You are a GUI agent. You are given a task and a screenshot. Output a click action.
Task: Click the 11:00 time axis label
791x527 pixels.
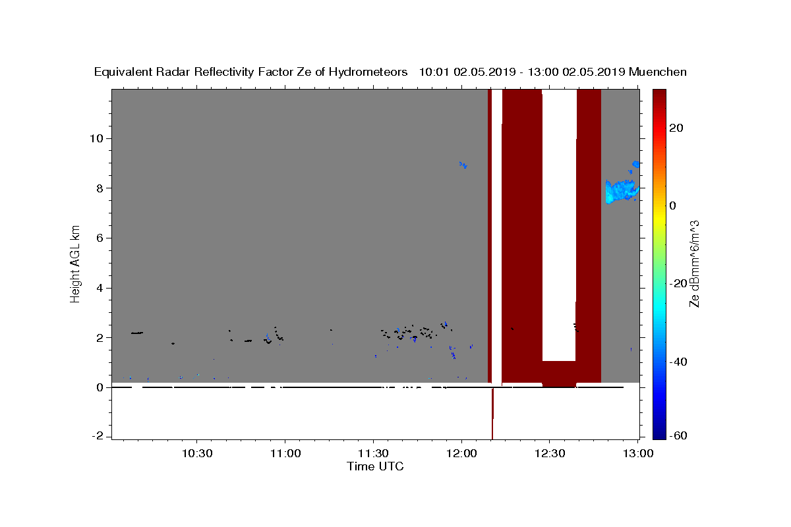pyautogui.click(x=285, y=454)
